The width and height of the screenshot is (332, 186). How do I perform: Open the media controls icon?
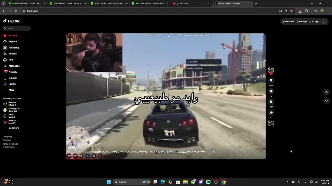[x=316, y=11]
